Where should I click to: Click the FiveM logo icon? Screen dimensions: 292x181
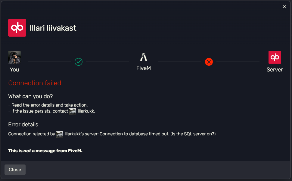[143, 57]
